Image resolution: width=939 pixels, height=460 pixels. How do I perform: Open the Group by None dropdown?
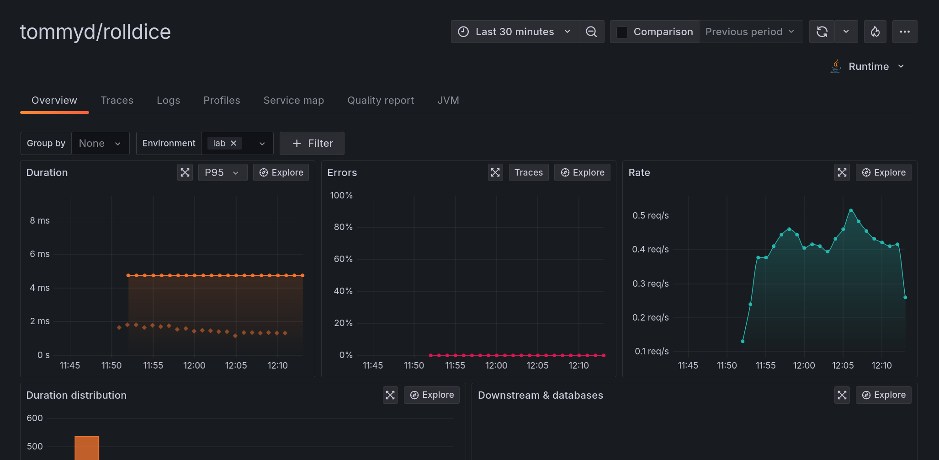(x=100, y=143)
